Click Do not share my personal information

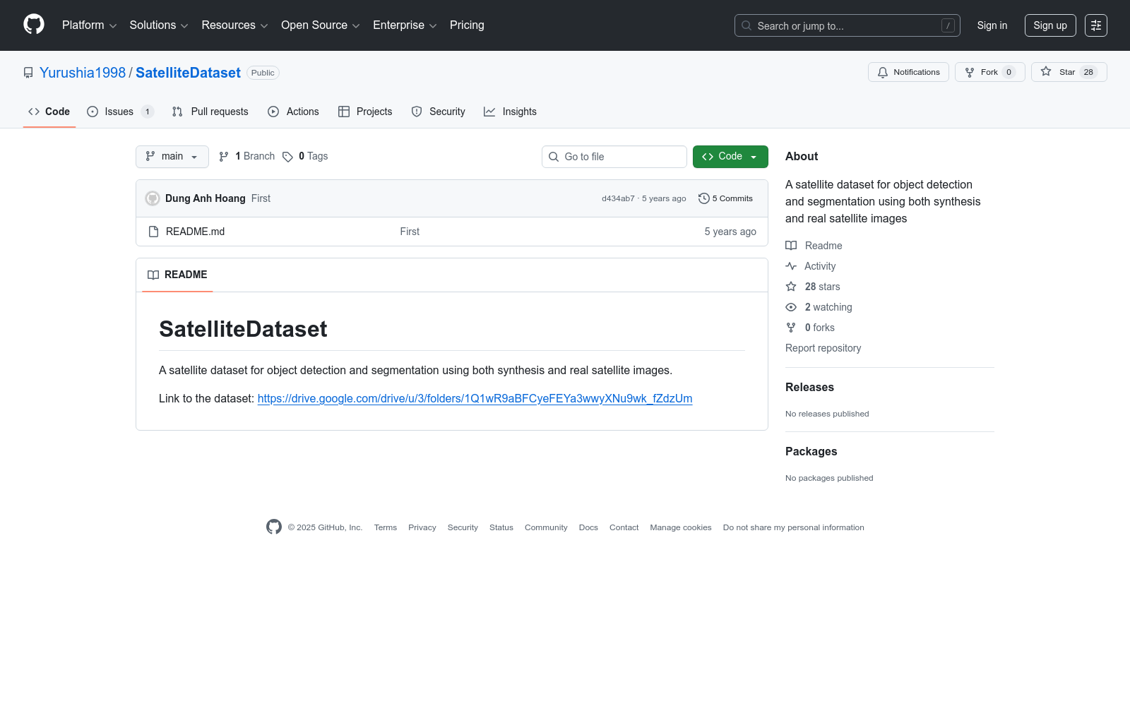[x=794, y=527]
